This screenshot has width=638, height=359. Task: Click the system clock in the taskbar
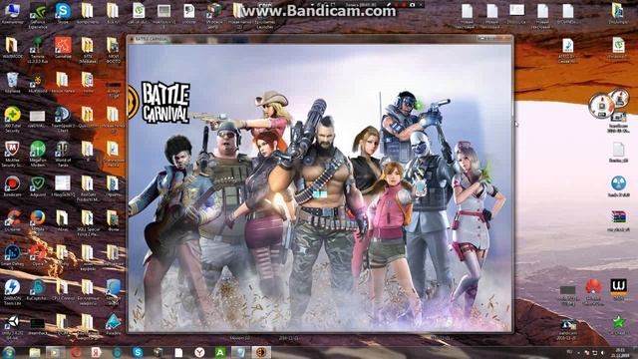(620, 352)
